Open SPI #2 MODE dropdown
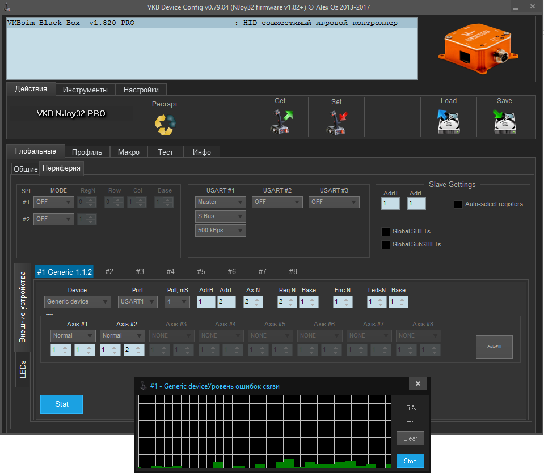This screenshot has width=544, height=473. pyautogui.click(x=54, y=219)
